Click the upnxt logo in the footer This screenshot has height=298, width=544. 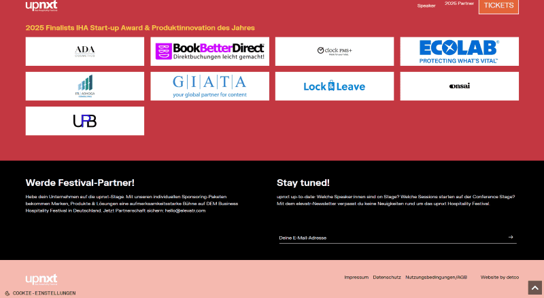[x=41, y=279]
